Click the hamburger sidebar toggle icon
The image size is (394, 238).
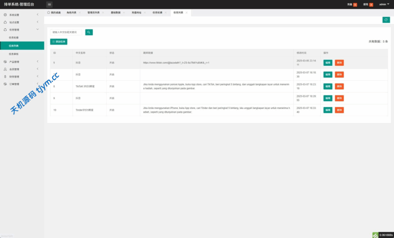pos(49,4)
